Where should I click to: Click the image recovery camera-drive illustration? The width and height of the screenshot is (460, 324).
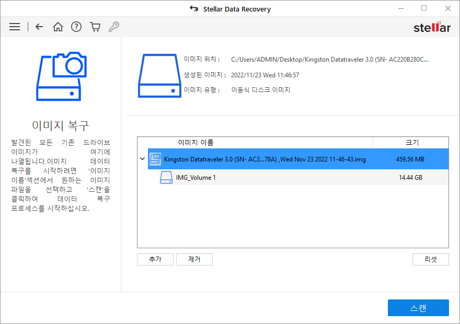point(62,76)
